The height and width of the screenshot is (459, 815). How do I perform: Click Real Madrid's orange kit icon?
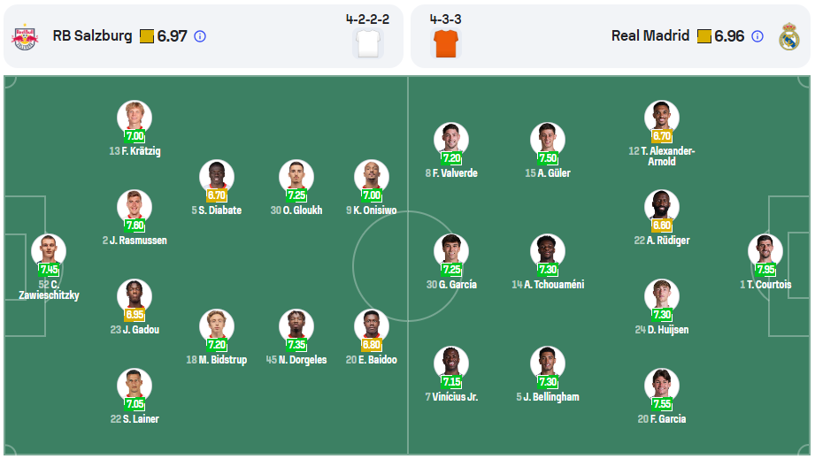tap(445, 42)
